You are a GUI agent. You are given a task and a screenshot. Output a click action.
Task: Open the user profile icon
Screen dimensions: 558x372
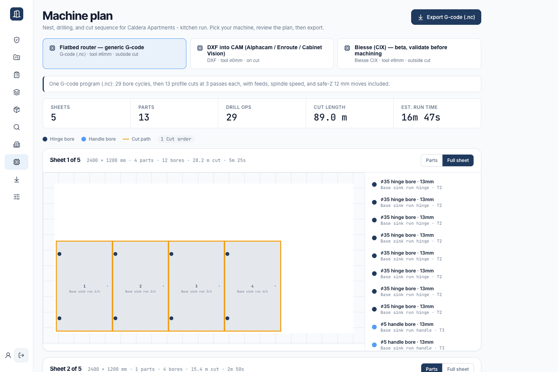tap(8, 355)
